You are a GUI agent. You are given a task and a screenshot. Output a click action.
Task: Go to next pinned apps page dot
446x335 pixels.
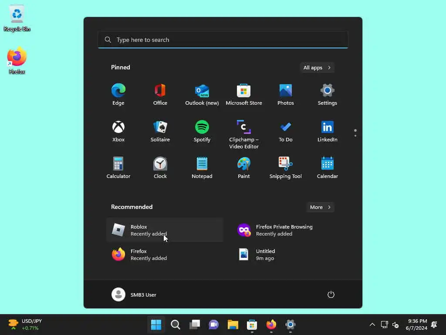pyautogui.click(x=355, y=136)
